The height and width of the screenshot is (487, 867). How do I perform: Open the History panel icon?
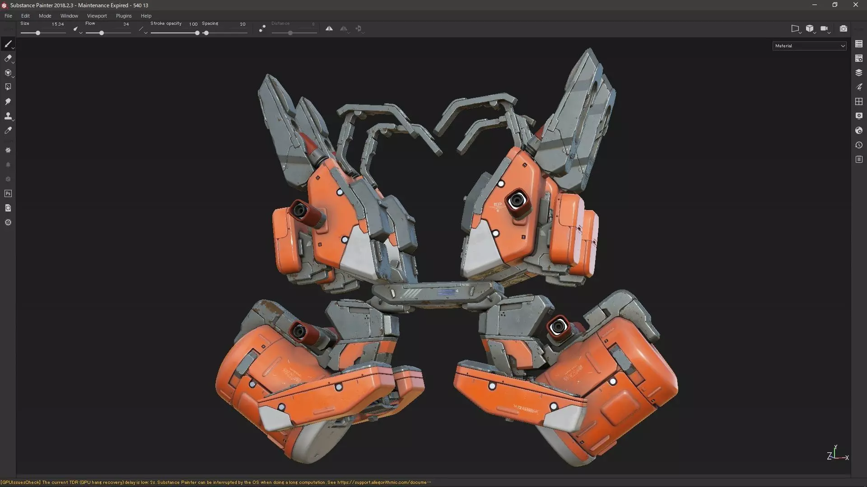(x=859, y=145)
